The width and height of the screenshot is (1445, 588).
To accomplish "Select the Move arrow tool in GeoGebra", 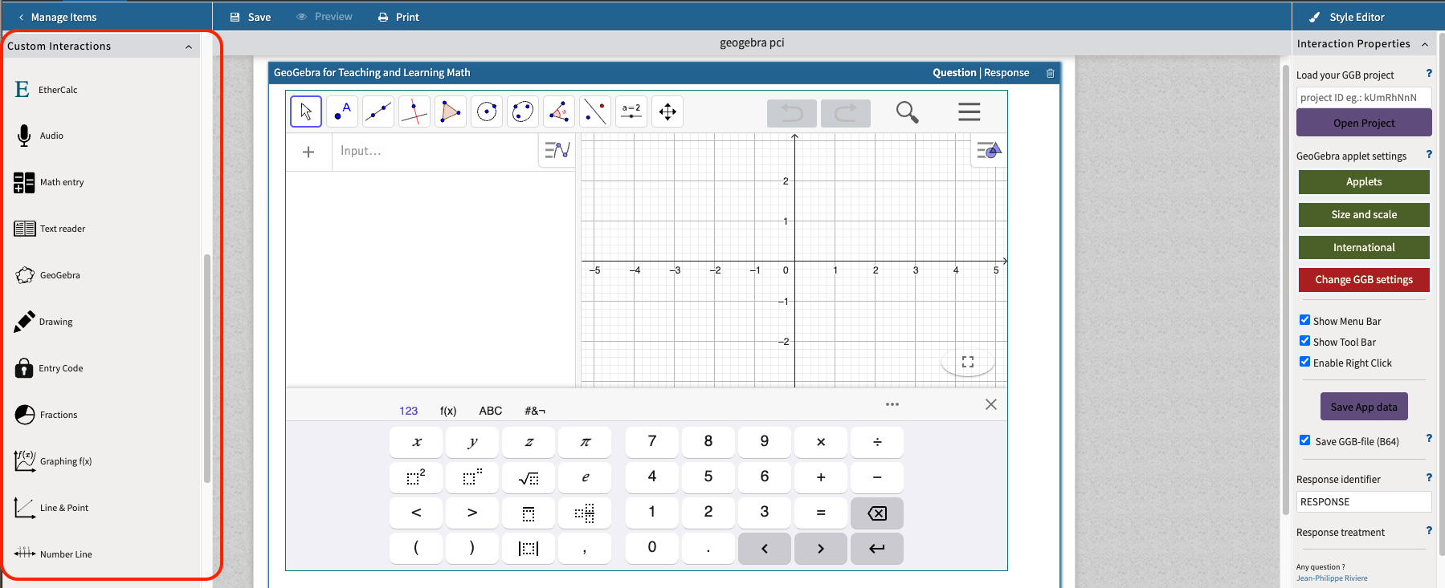I will [306, 112].
